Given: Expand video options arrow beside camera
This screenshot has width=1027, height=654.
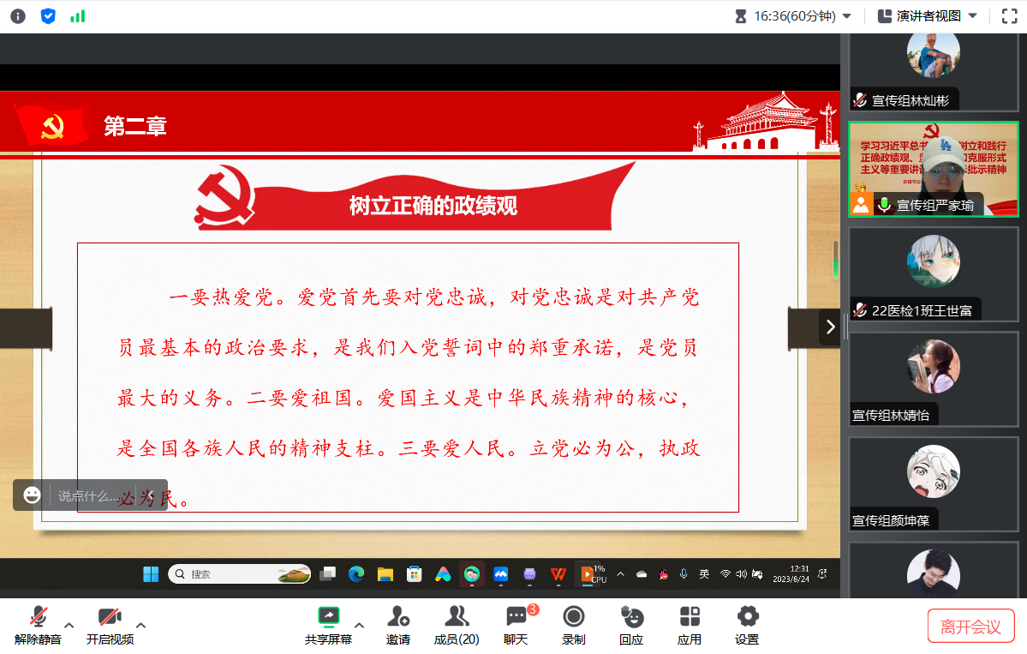Looking at the screenshot, I should coord(141,625).
